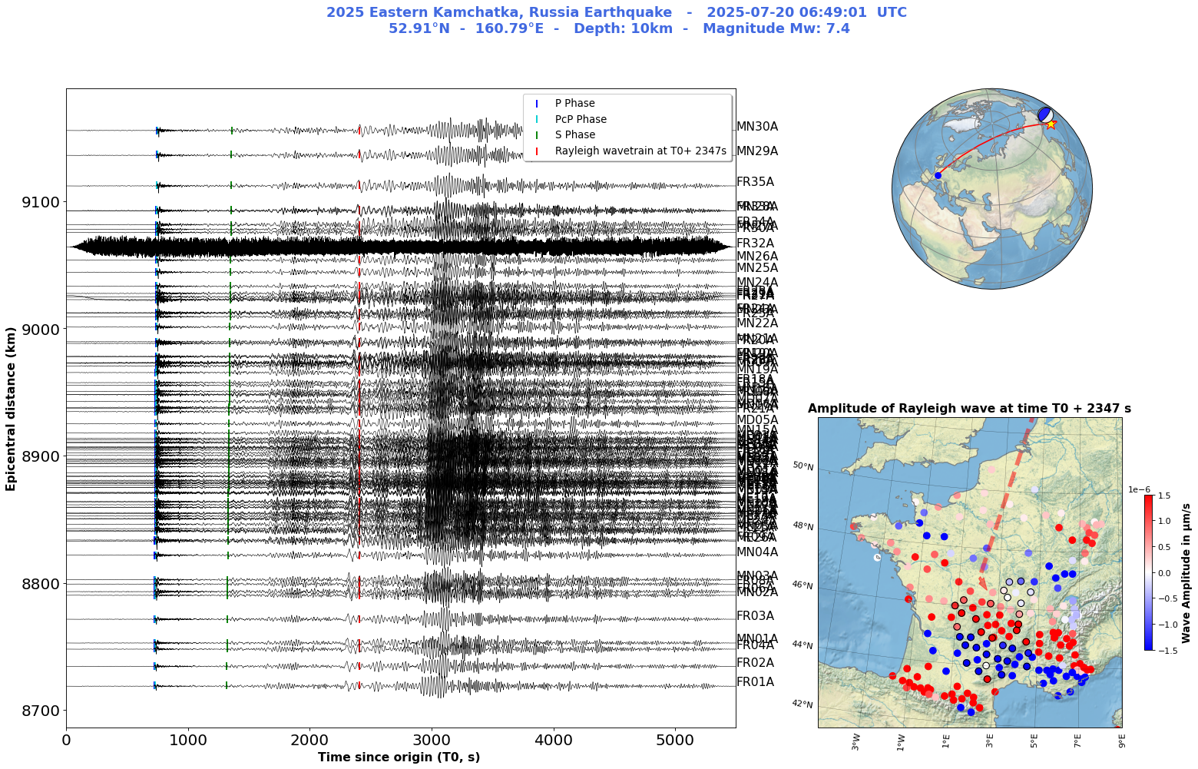Click the 'Epicentral distance (km)' axis label
This screenshot has width=1198, height=769.
click(x=12, y=408)
